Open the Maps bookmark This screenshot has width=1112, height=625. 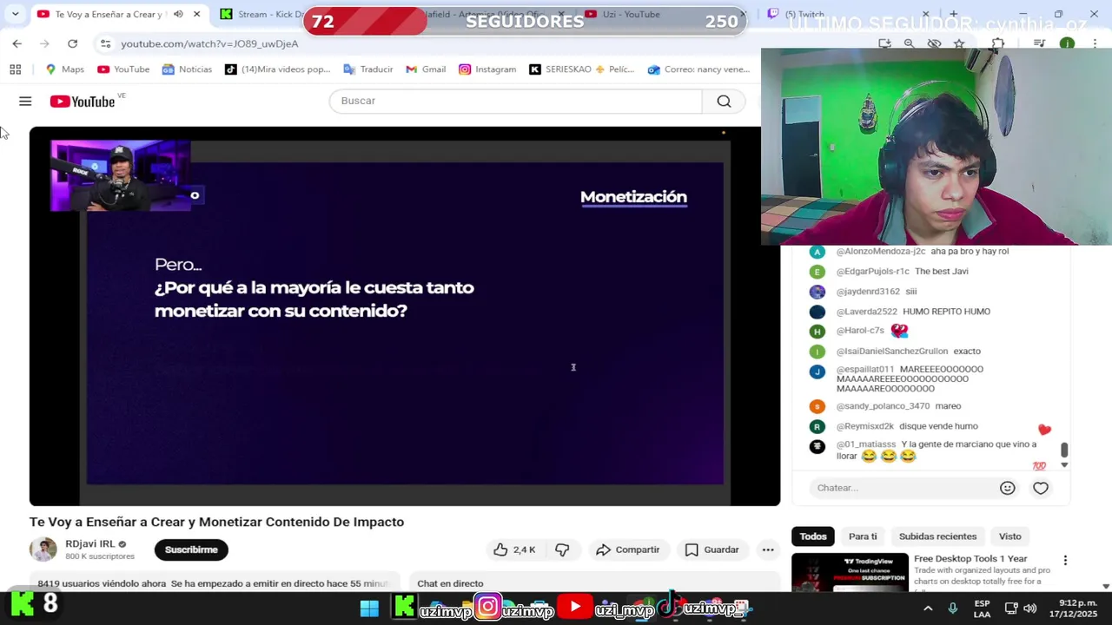coord(64,69)
